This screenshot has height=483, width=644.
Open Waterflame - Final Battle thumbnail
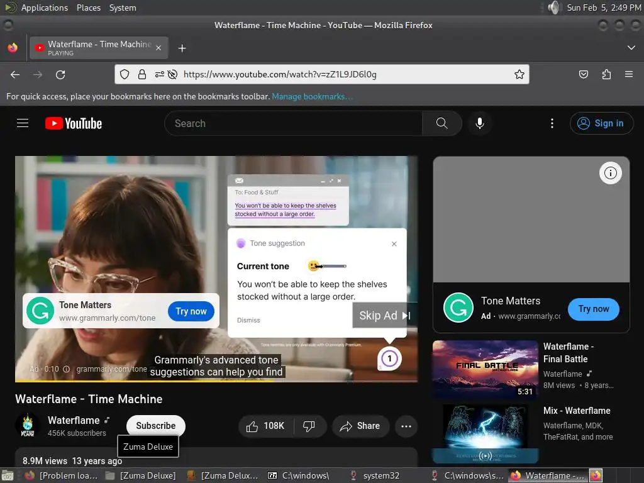(x=485, y=369)
